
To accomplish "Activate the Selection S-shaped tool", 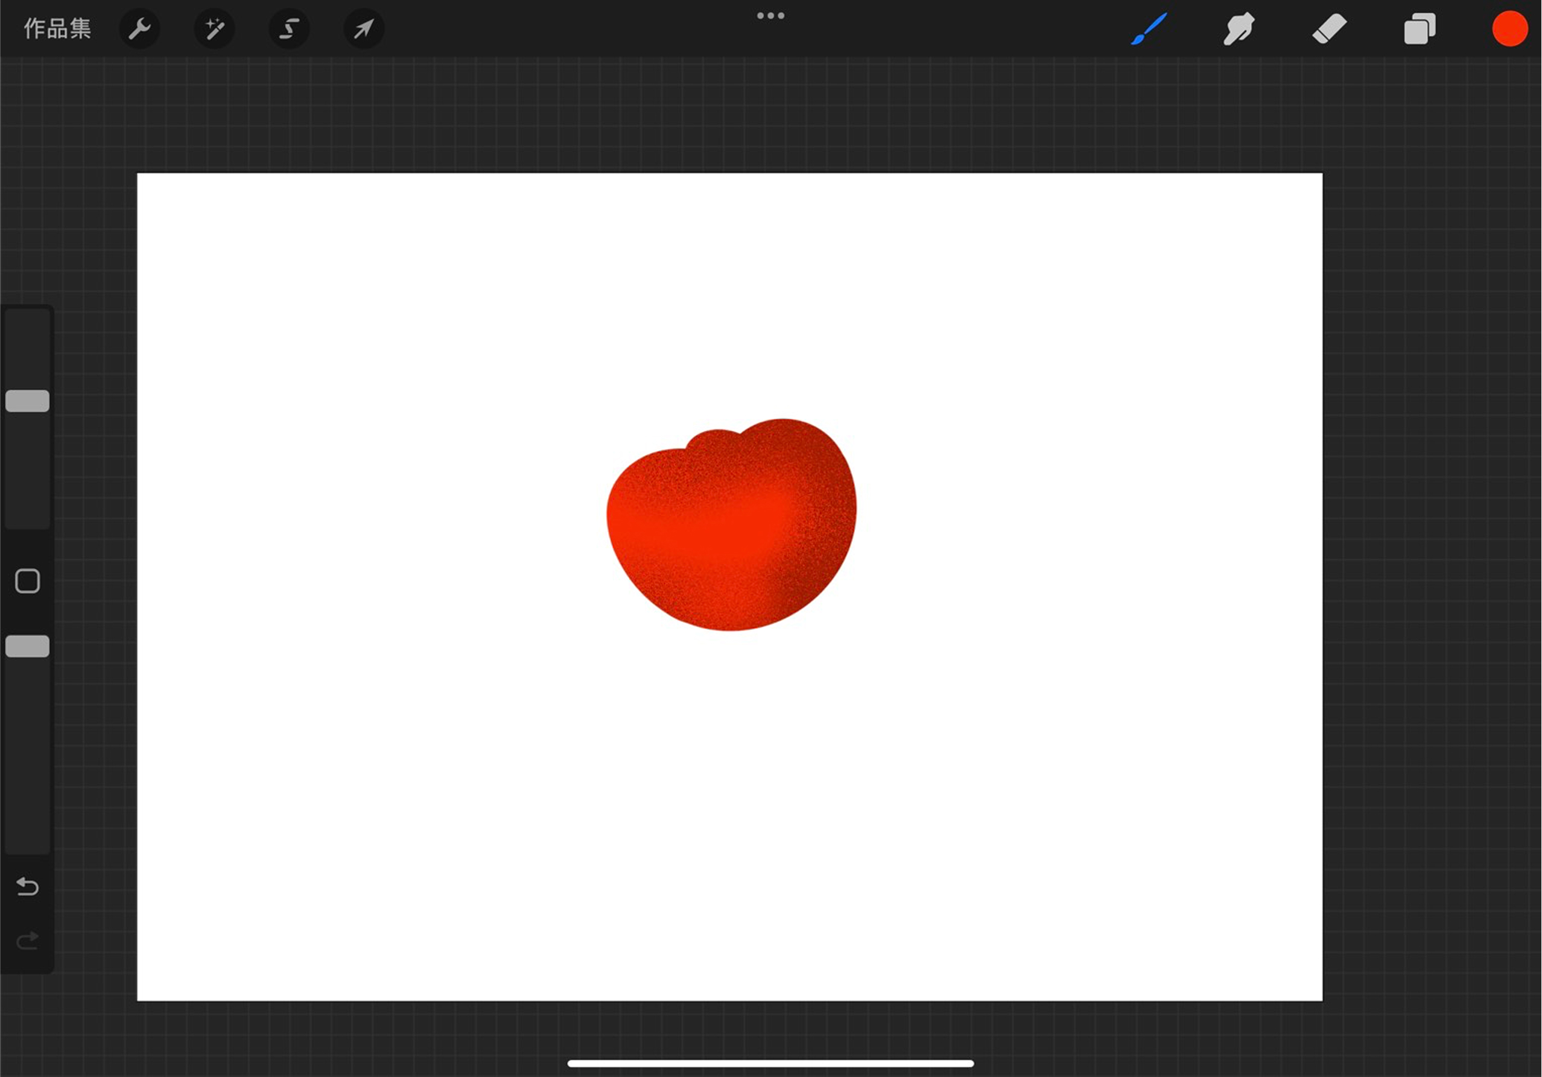I will pos(290,29).
